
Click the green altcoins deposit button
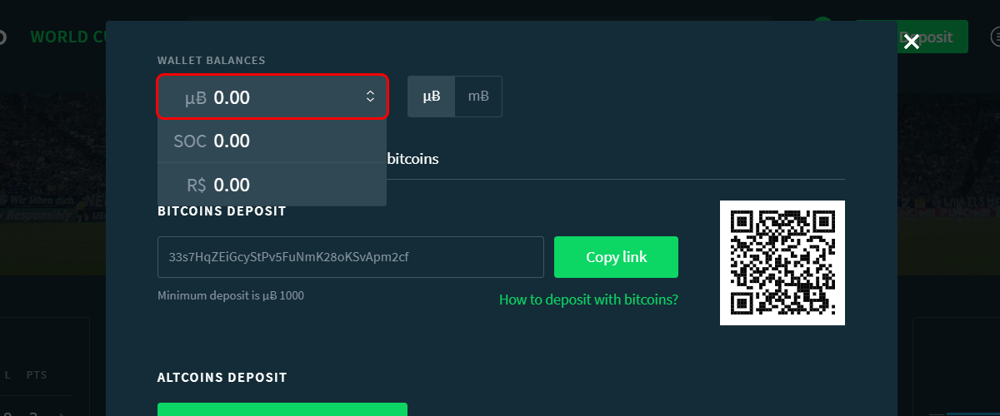pos(282,409)
